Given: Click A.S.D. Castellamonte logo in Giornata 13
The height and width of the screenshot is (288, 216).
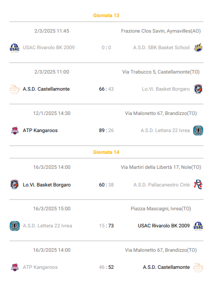Looking at the screenshot, I should click(x=15, y=89).
